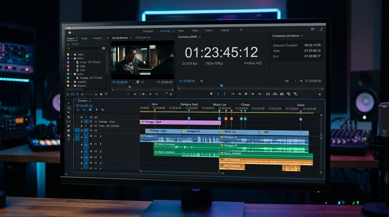
Task: Open the Timeline panel menu
Action: (90, 101)
